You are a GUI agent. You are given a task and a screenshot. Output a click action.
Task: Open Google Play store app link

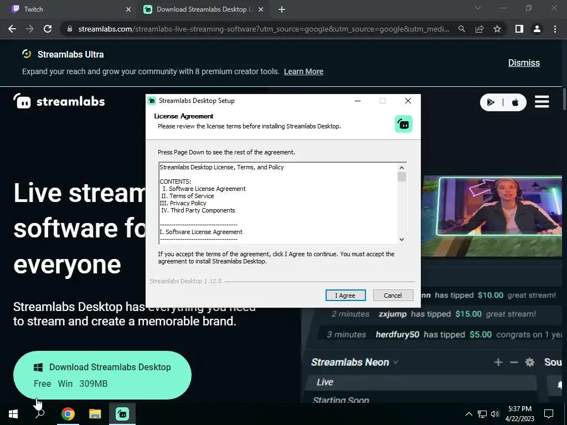(x=491, y=102)
